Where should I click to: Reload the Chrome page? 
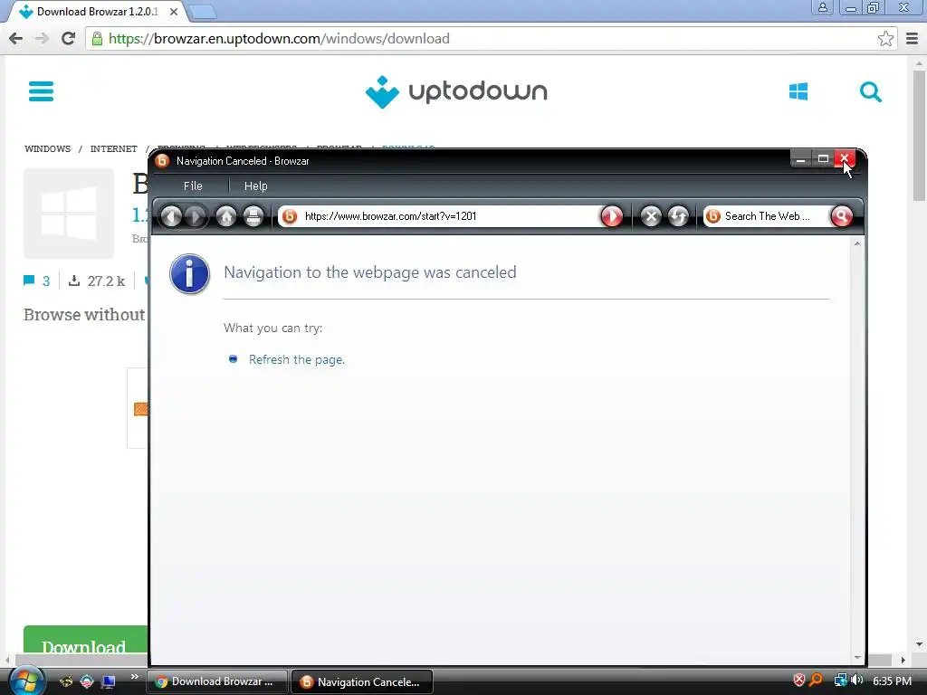tap(68, 38)
